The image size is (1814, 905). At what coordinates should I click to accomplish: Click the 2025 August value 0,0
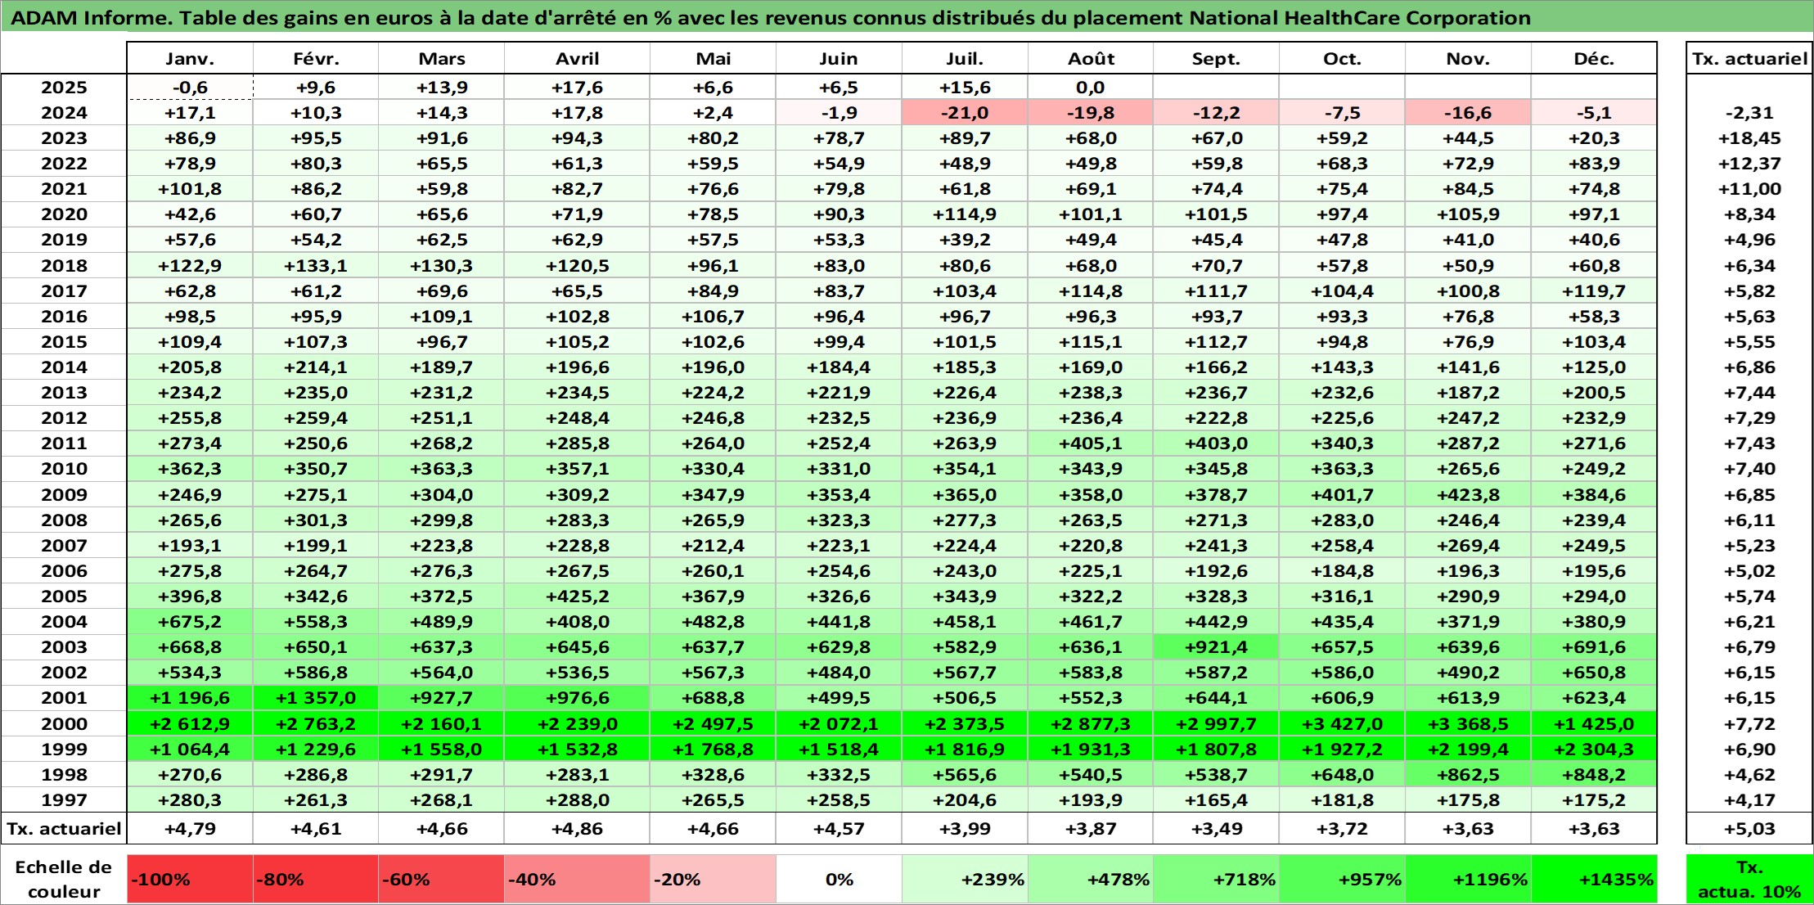coord(1091,88)
